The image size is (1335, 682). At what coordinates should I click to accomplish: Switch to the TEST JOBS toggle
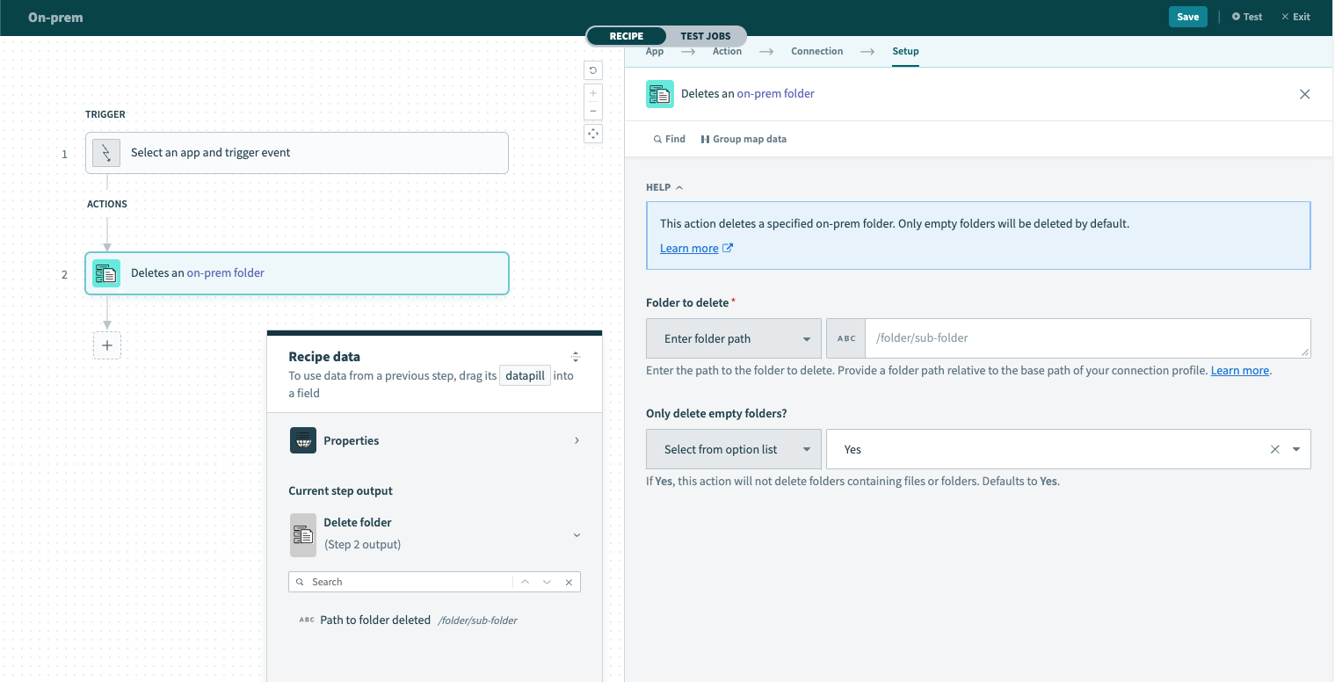coord(705,36)
